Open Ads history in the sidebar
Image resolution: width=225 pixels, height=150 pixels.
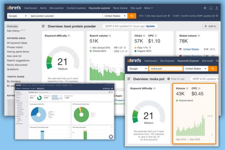13,31
